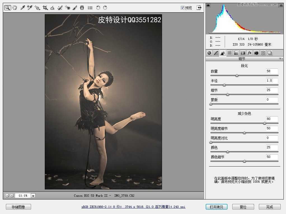This screenshot has height=214, width=286.
Task: Click the 数量 value field showing 58
Action: [272, 71]
